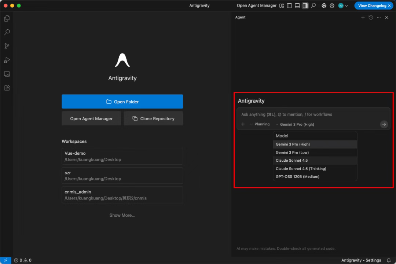
Task: Toggle the Agent secondary side bar
Action: [305, 5]
